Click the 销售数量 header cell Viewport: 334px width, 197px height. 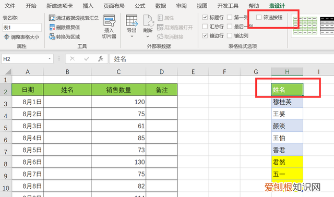[118, 90]
